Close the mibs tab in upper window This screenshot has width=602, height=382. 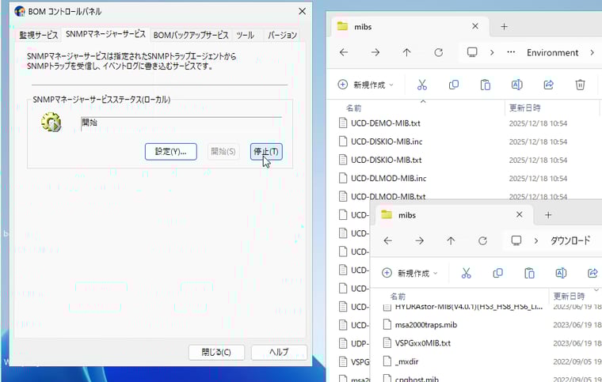coord(475,26)
